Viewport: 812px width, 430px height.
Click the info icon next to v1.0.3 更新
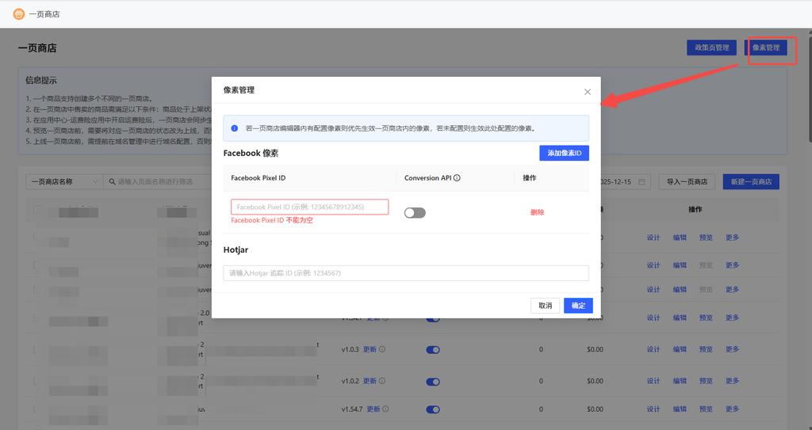point(382,349)
